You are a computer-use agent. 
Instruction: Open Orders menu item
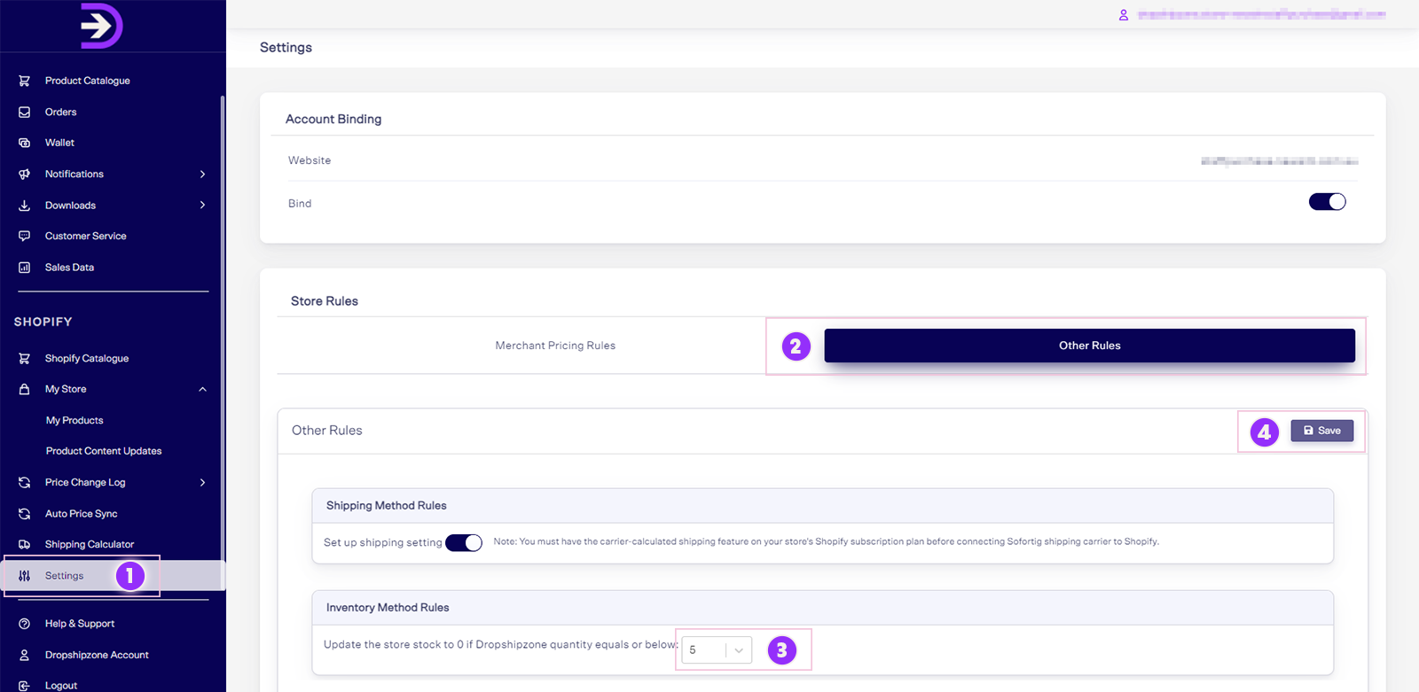60,113
